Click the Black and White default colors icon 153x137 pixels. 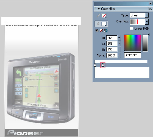97,30
